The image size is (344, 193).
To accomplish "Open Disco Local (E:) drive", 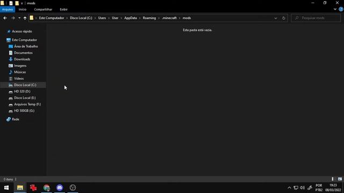I will [25, 98].
